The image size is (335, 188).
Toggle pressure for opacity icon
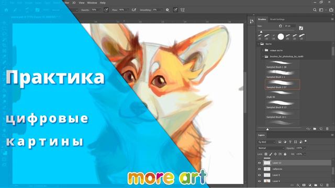pos(106,10)
